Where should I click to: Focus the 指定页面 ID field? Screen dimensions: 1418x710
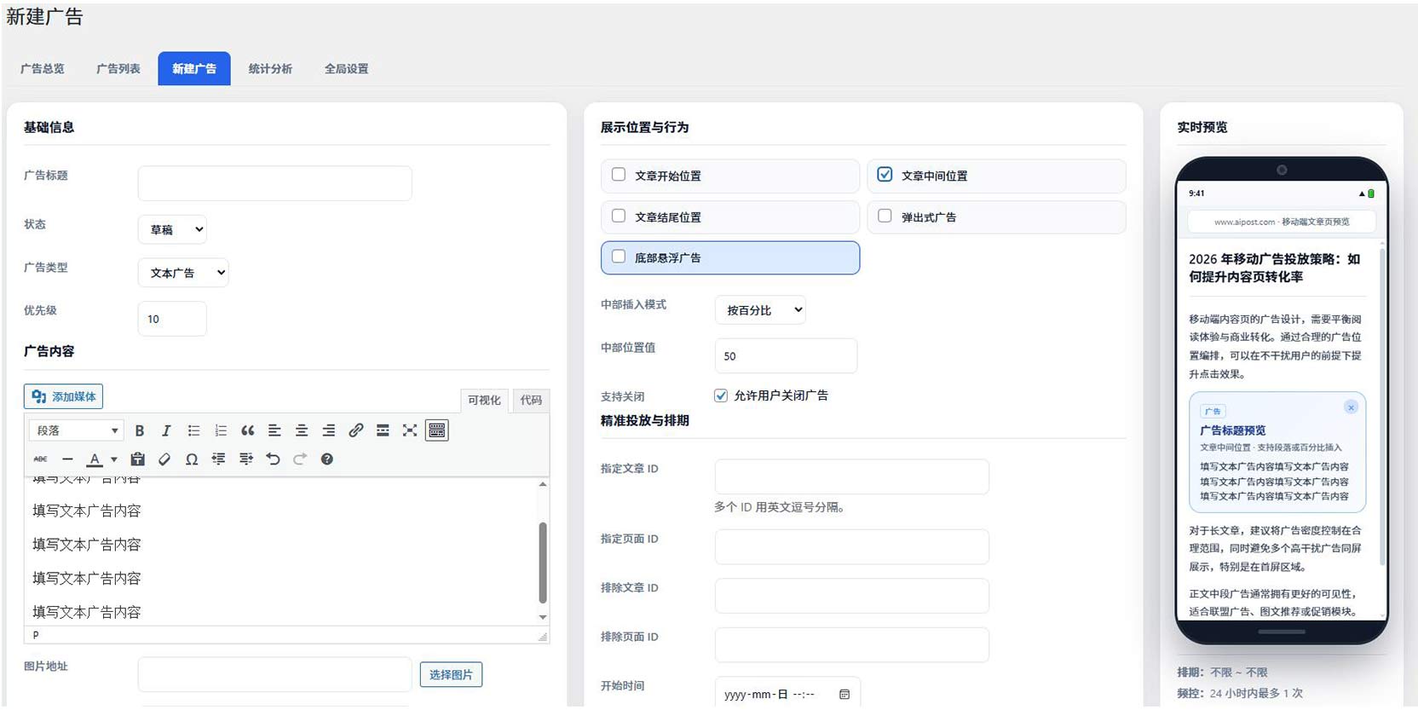tap(852, 546)
